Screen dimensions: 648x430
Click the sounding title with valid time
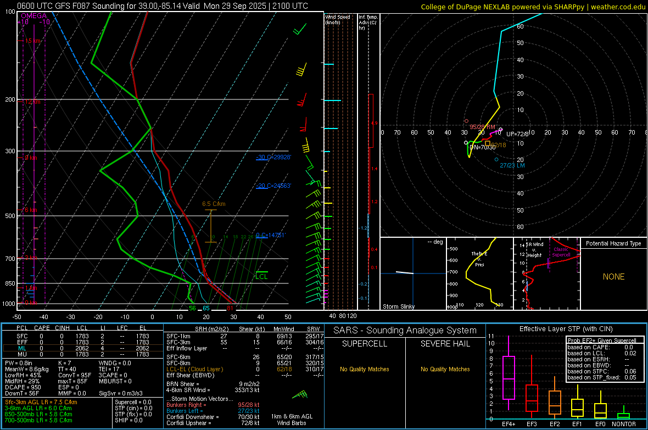coord(163,6)
